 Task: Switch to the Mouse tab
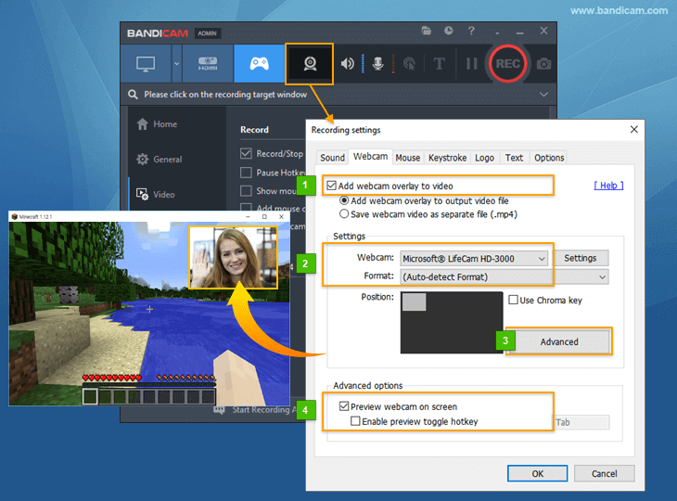(407, 158)
